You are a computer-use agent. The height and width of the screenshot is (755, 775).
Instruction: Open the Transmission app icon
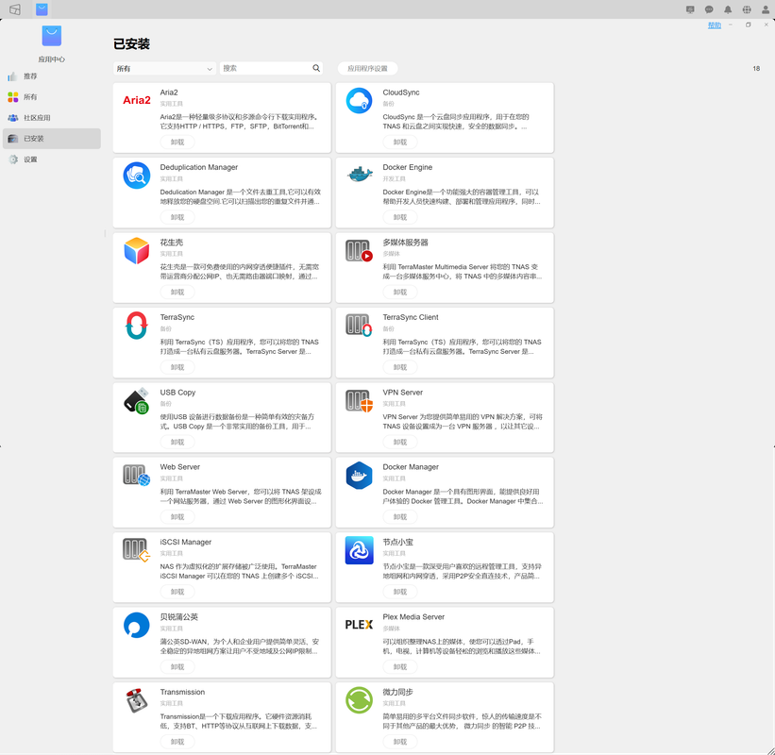click(137, 700)
